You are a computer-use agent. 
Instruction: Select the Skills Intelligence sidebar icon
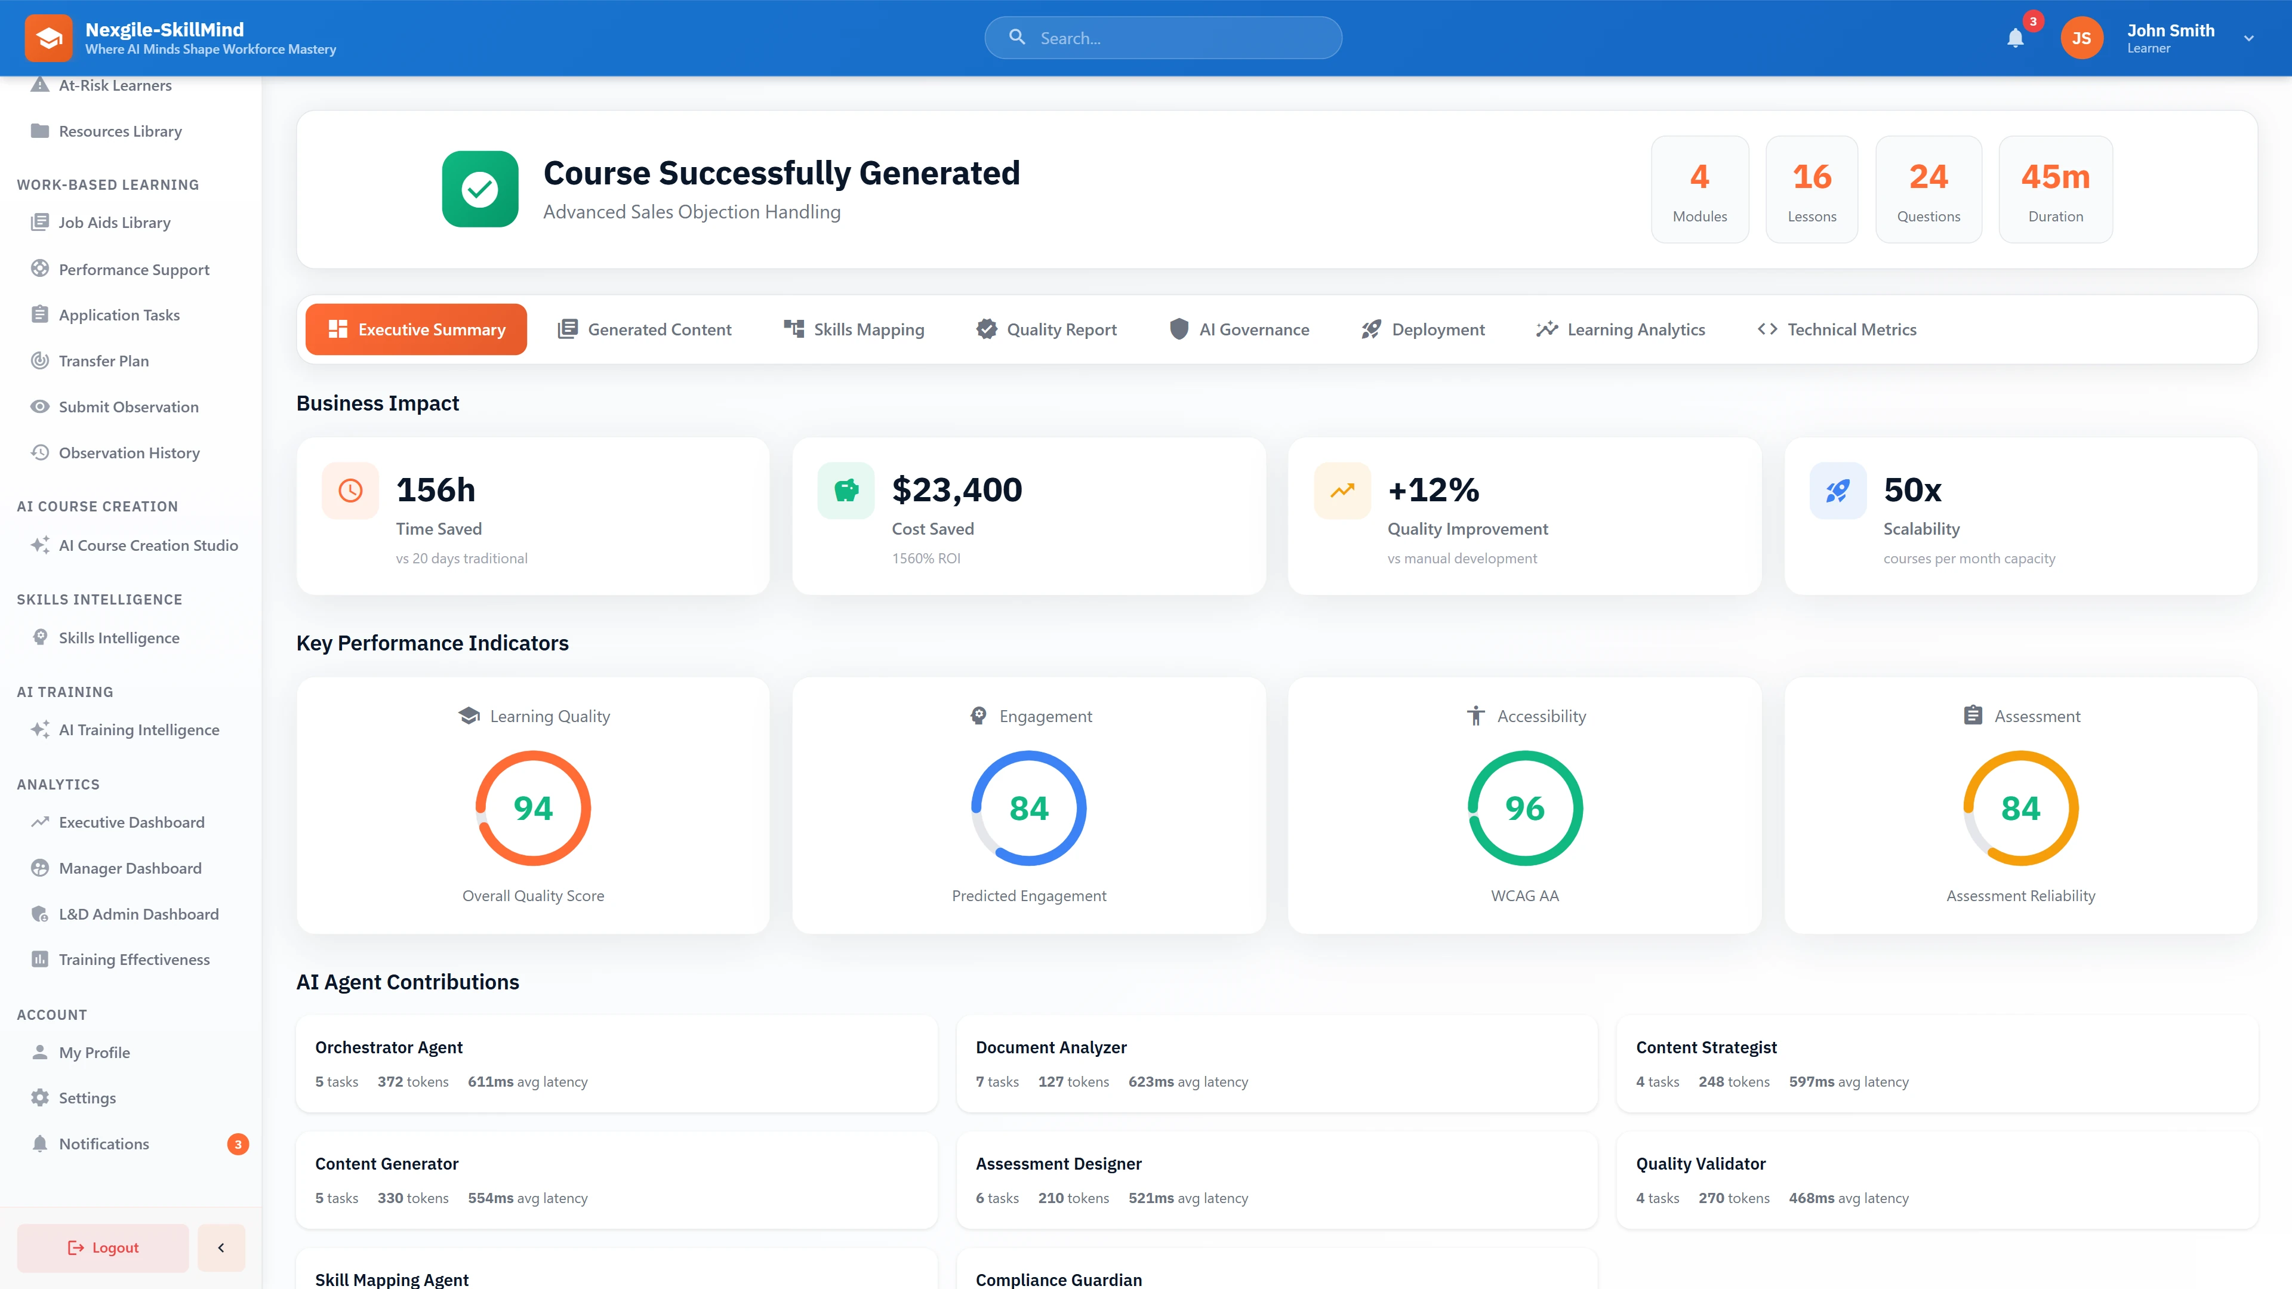pos(40,637)
